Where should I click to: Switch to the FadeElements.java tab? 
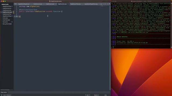(38, 4)
